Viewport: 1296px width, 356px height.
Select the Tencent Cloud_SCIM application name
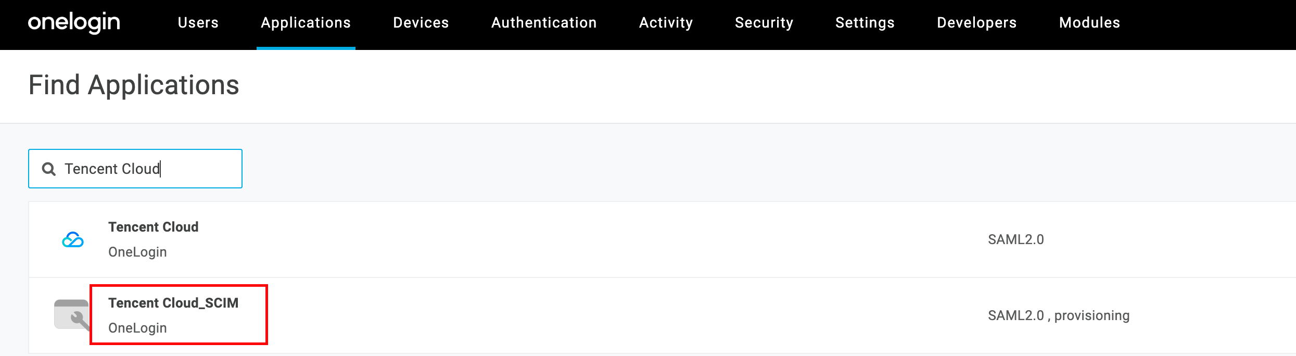[x=173, y=303]
